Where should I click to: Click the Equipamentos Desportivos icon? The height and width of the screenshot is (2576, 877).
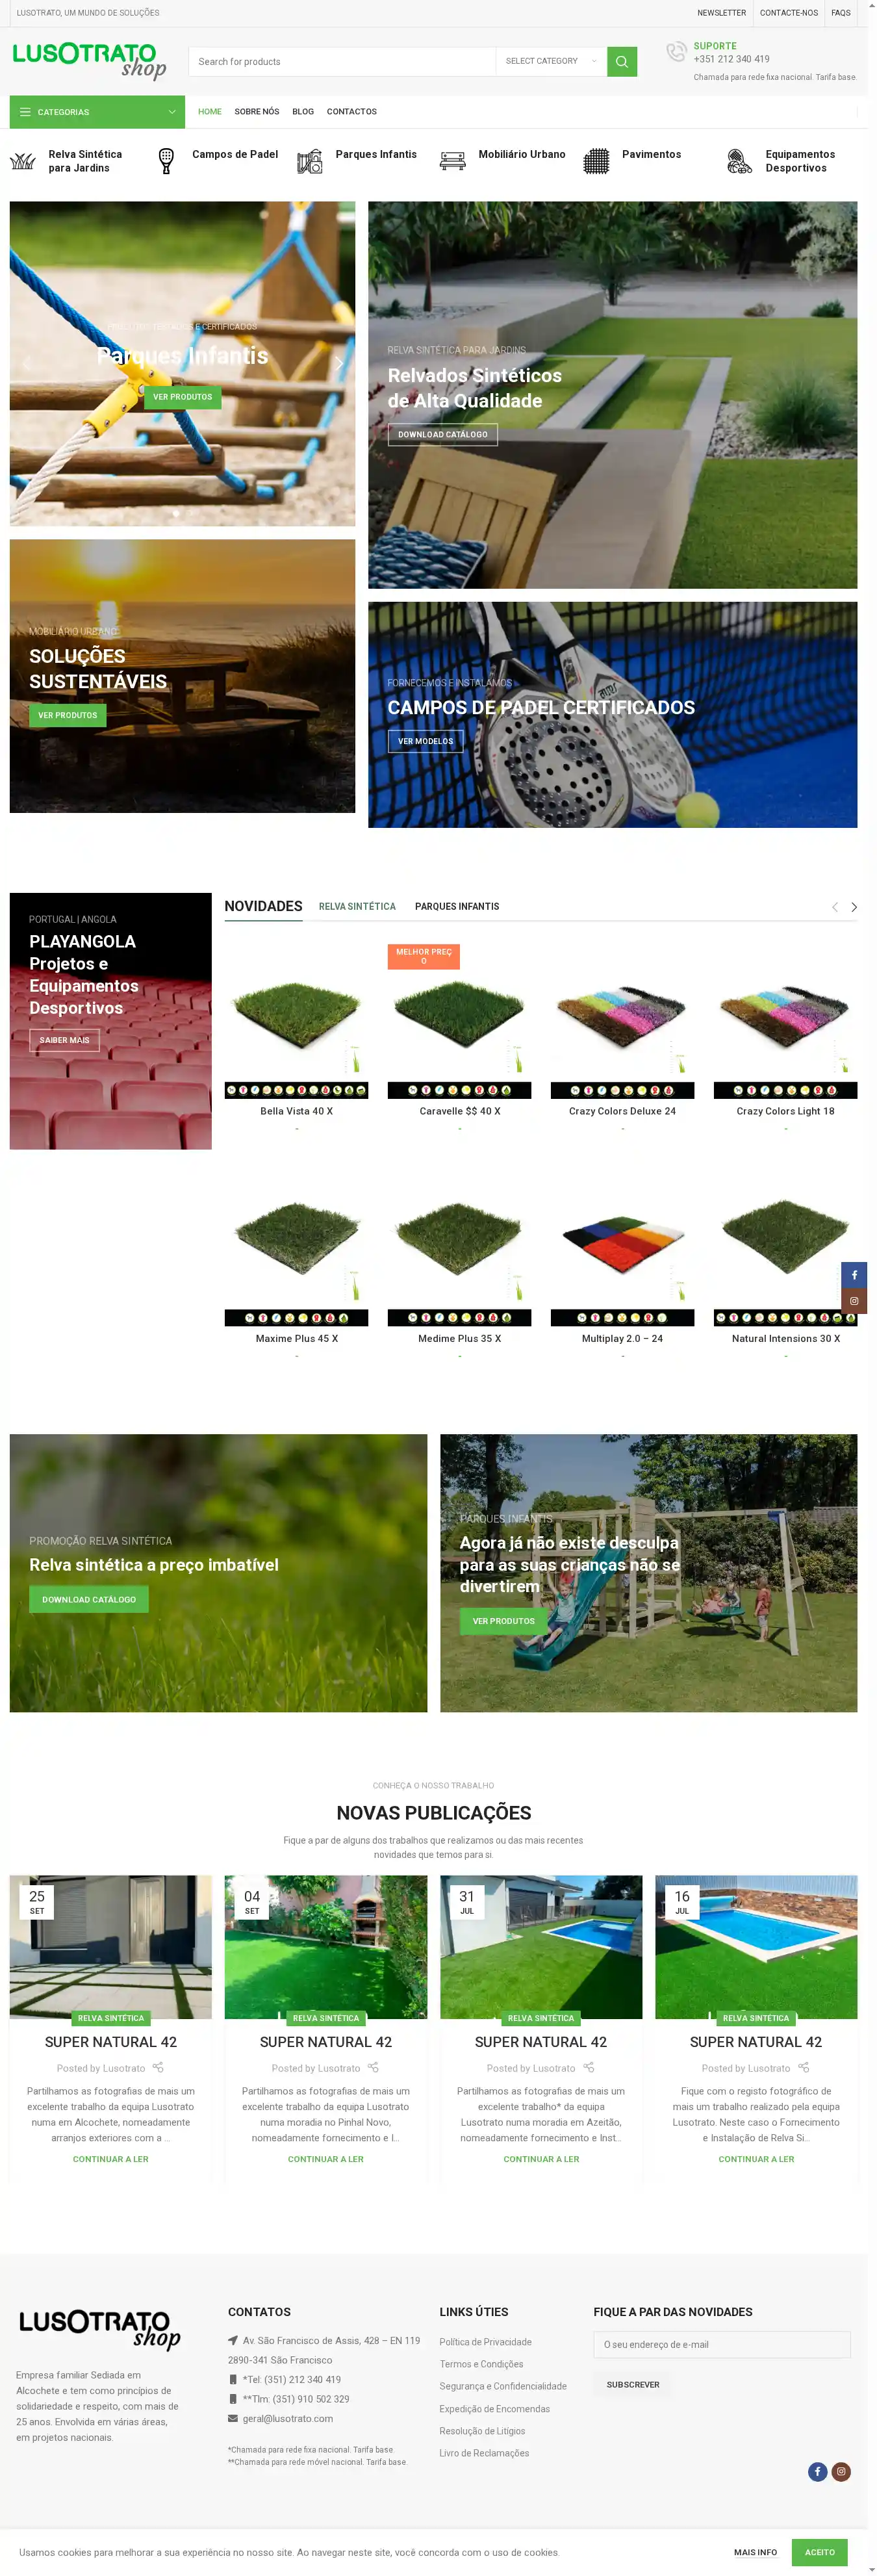click(740, 161)
